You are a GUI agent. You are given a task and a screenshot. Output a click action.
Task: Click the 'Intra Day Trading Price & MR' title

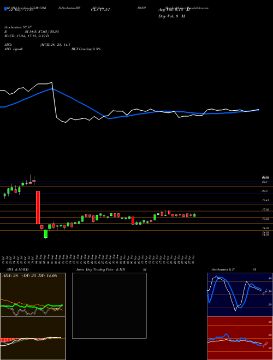tap(101, 269)
